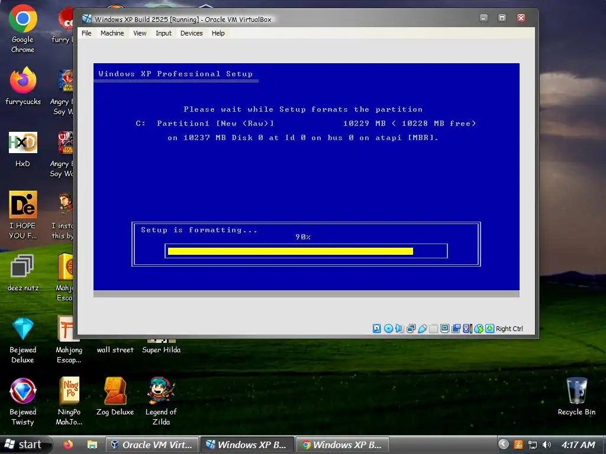
Task: Click the network connection tray icon
Action: coord(533,445)
